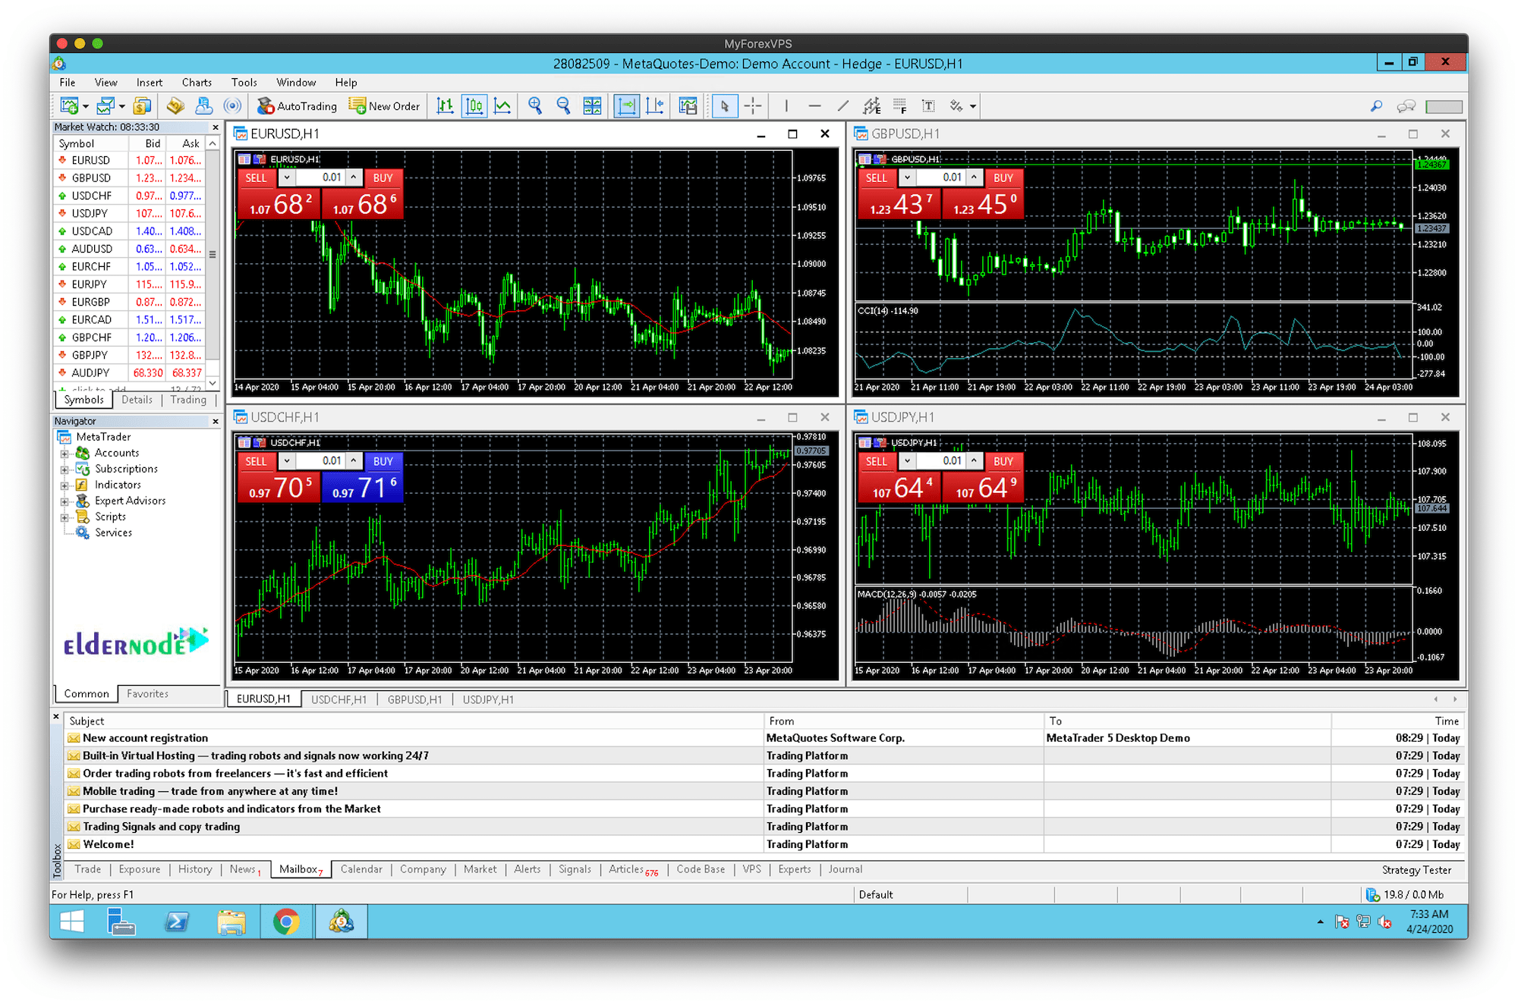1518x1005 pixels.
Task: Click the New Chart toolbar icon
Action: 69,106
